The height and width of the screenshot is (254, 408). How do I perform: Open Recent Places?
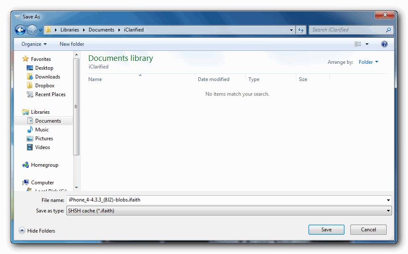tap(50, 94)
